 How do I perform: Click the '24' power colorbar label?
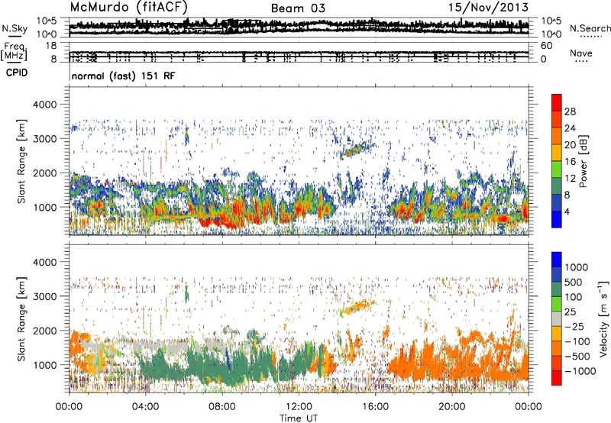570,128
